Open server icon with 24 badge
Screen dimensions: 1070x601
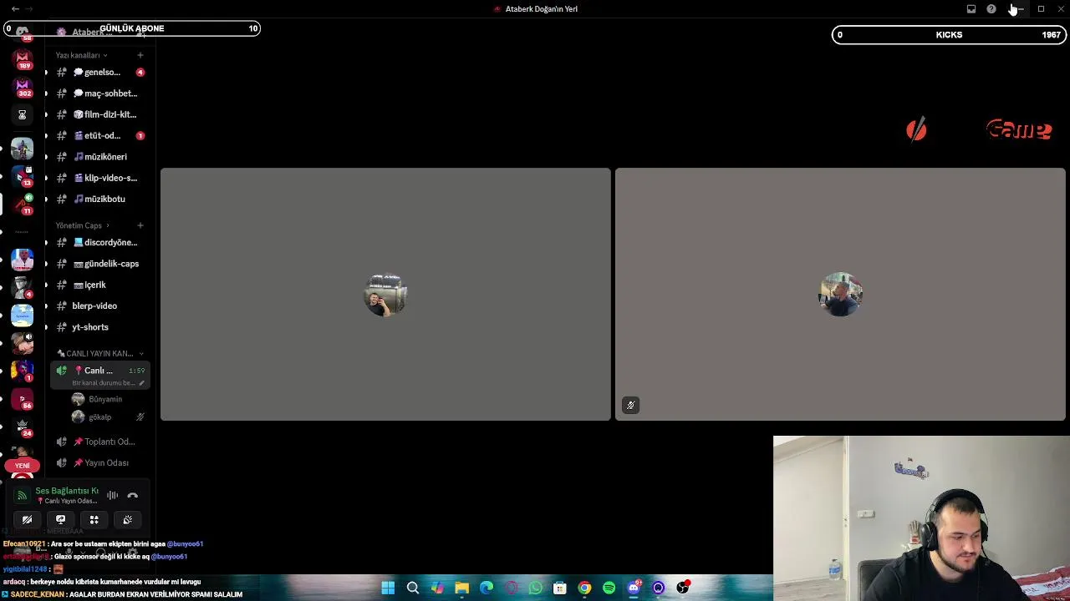tap(23, 427)
